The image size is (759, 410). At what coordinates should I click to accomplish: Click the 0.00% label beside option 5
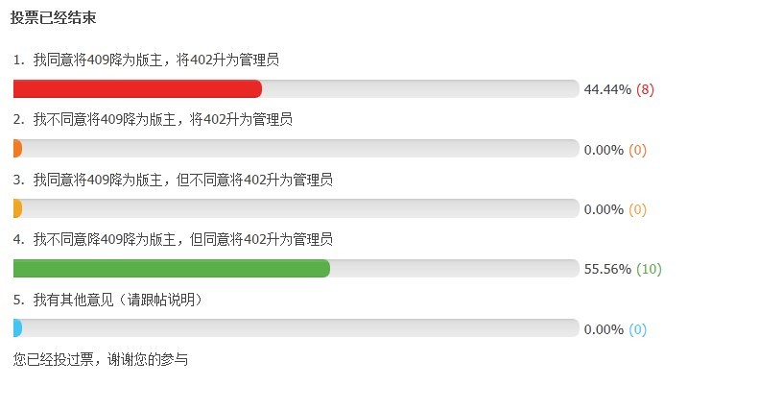604,329
